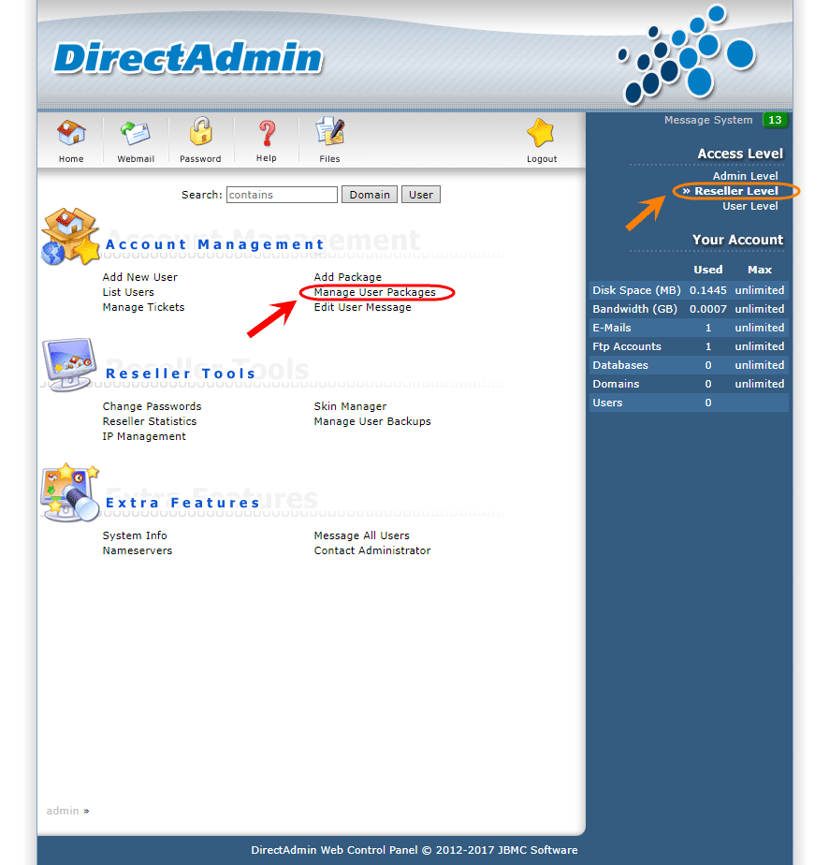
Task: Click bandwidth usage value 0.0007
Action: 707,309
